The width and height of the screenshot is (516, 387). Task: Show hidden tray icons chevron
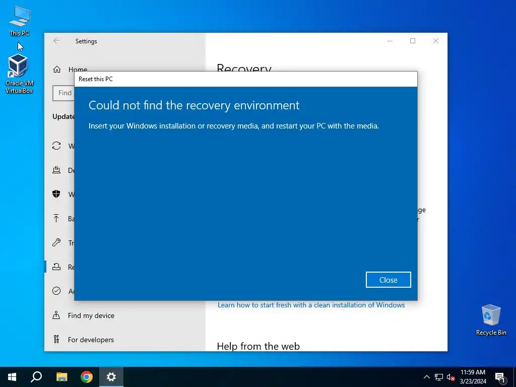tap(426, 377)
